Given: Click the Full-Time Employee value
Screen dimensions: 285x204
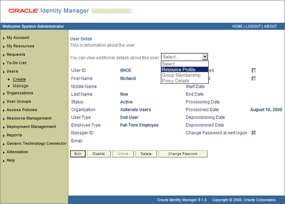Looking at the screenshot, I should (x=139, y=125).
